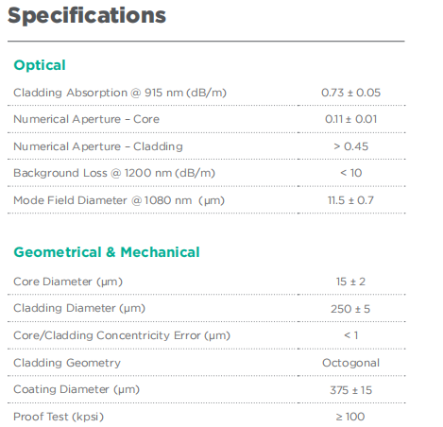Select the Optical section title
Screen dimensions: 443x427
coord(40,65)
